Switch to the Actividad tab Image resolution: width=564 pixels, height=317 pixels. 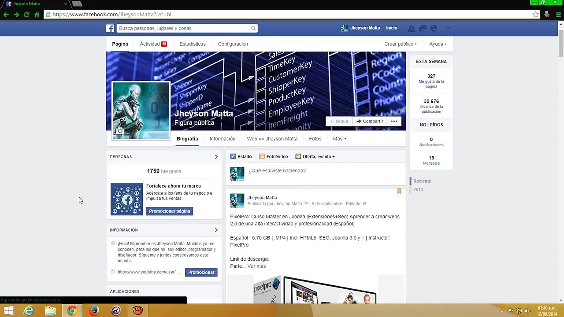click(153, 44)
